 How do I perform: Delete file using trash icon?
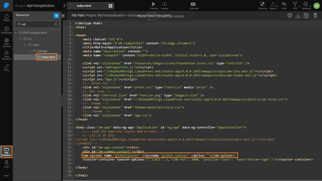(315, 16)
